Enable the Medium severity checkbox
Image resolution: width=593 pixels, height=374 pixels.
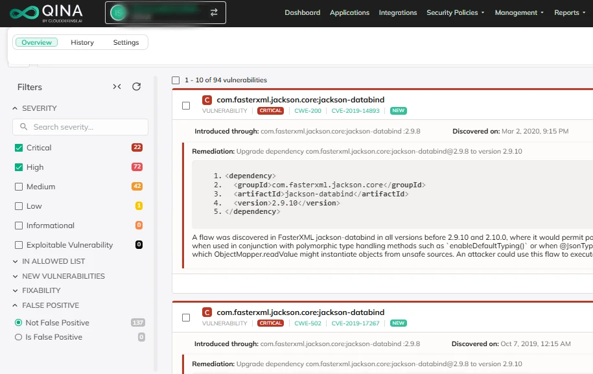[19, 187]
